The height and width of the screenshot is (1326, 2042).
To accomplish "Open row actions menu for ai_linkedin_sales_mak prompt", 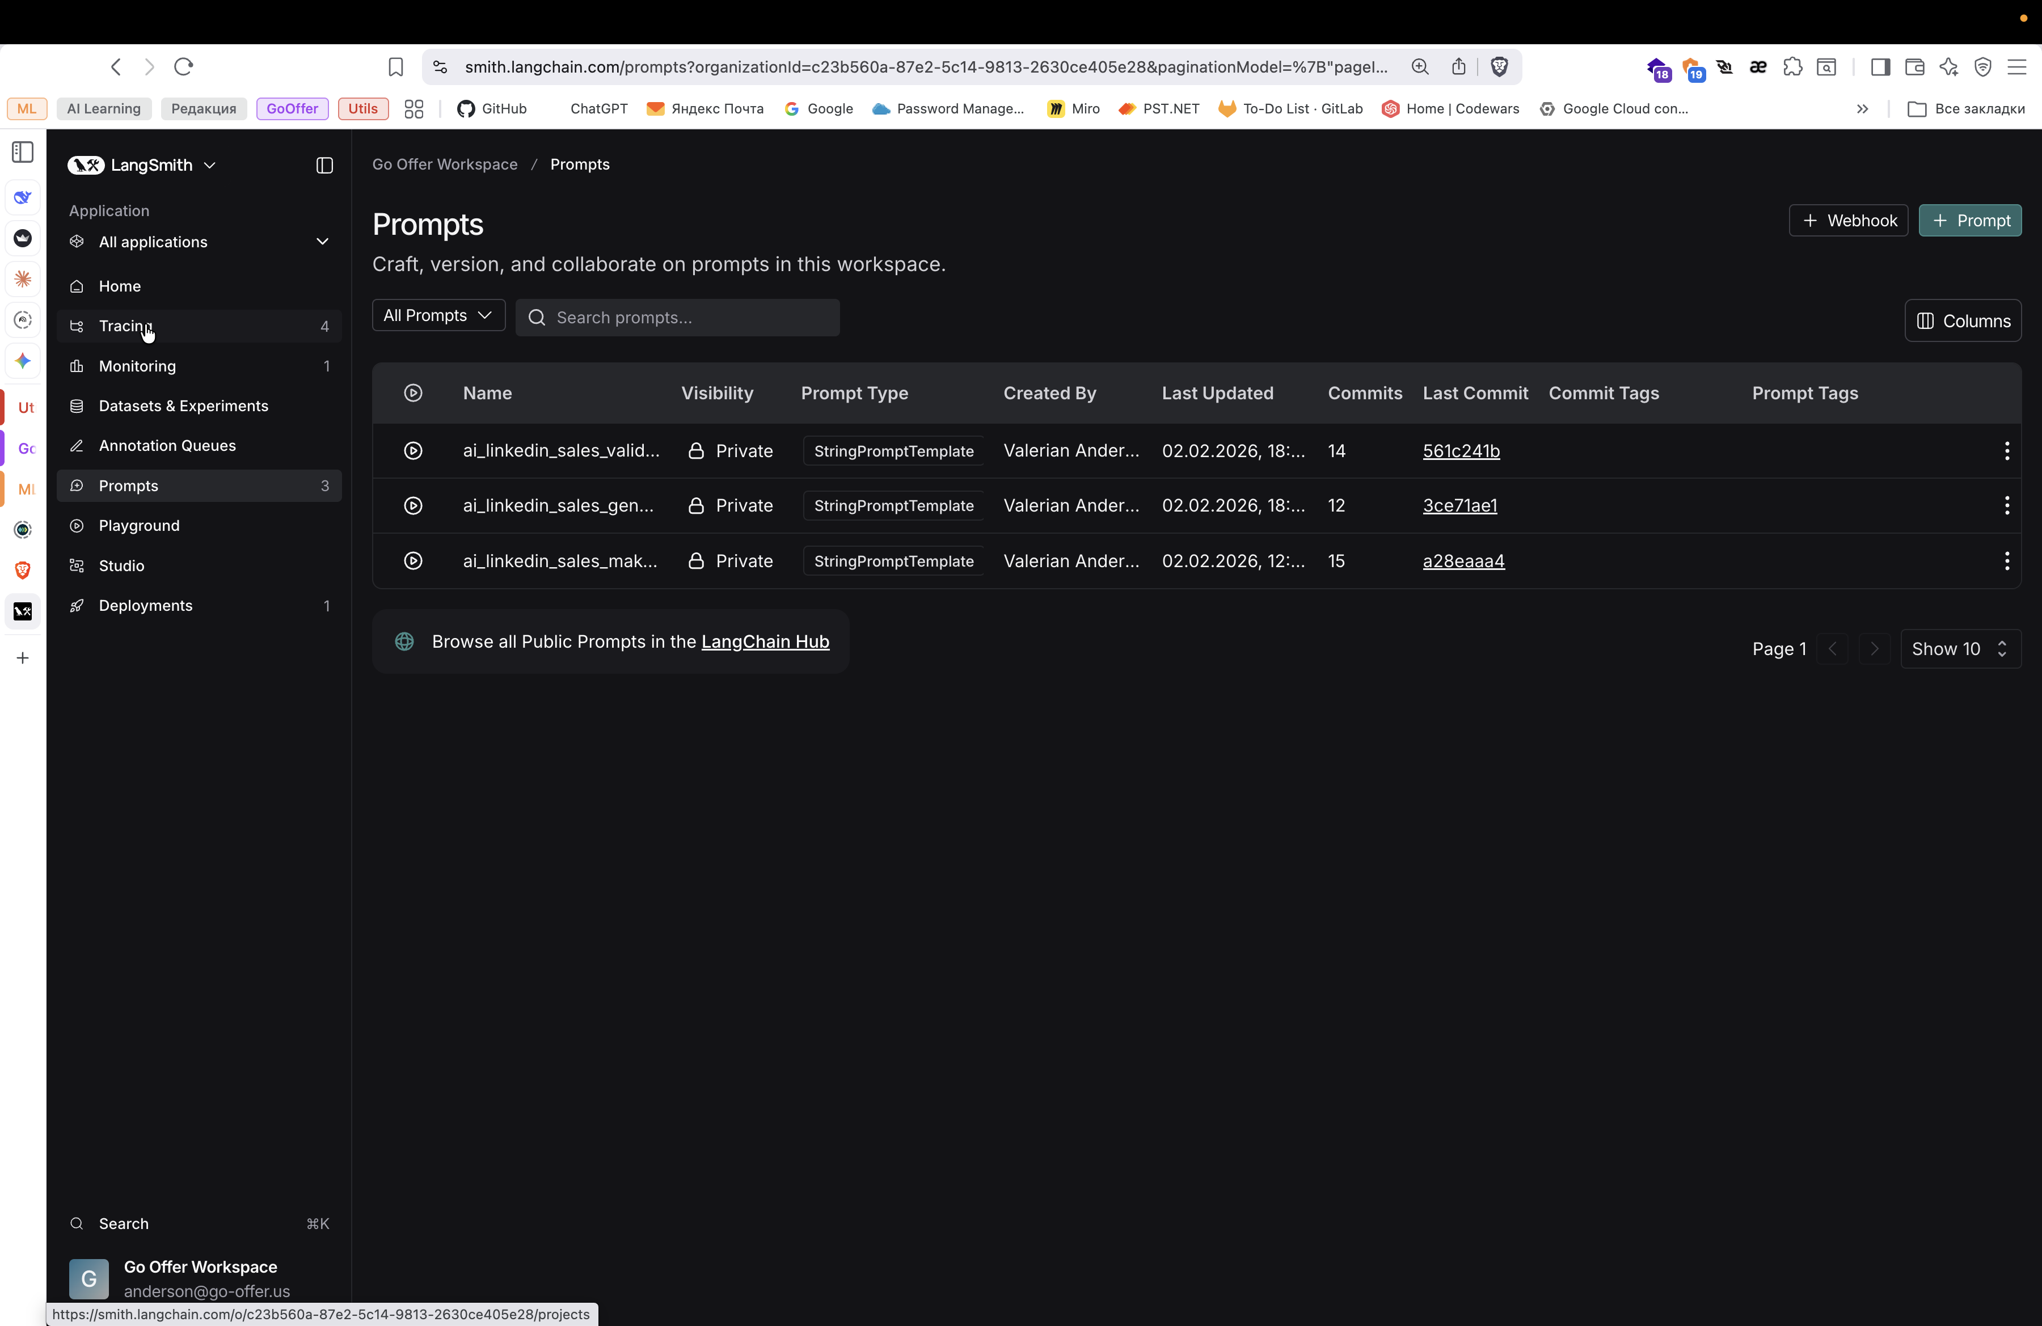I will click(2006, 561).
